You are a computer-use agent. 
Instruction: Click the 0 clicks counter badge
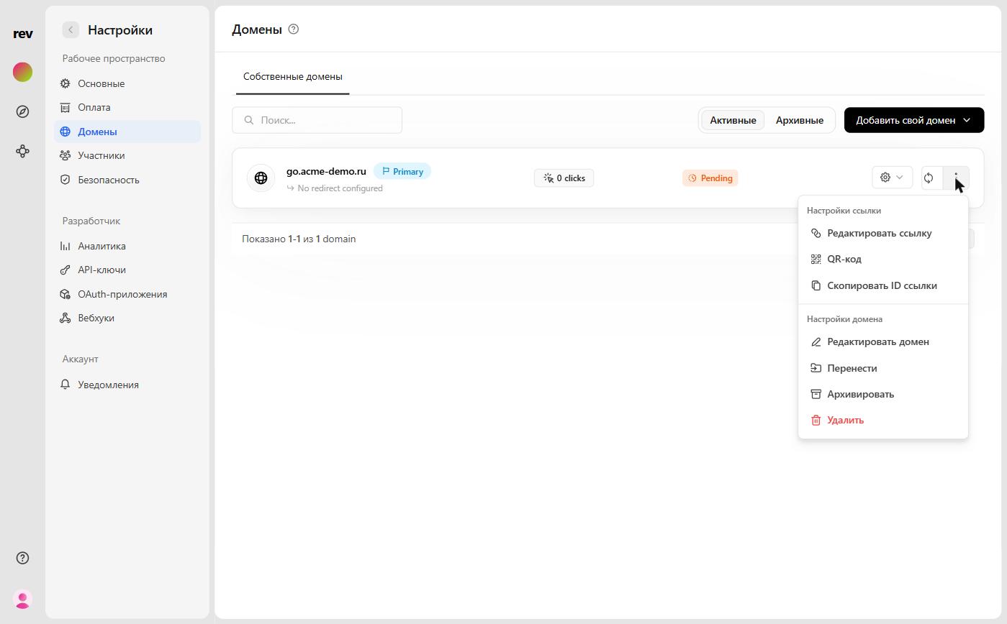click(x=564, y=178)
